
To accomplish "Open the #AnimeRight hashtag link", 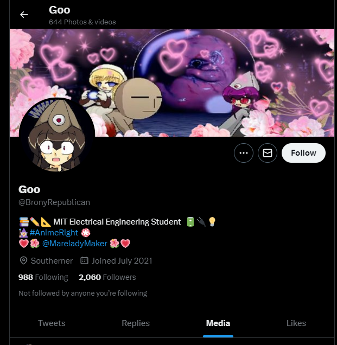I will pos(54,233).
